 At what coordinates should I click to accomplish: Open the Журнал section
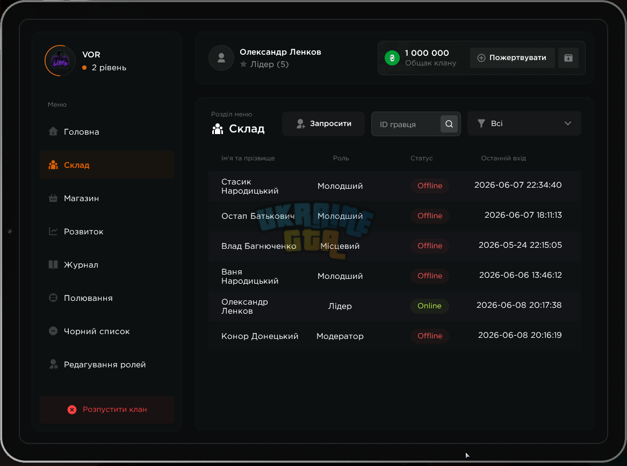[107, 264]
